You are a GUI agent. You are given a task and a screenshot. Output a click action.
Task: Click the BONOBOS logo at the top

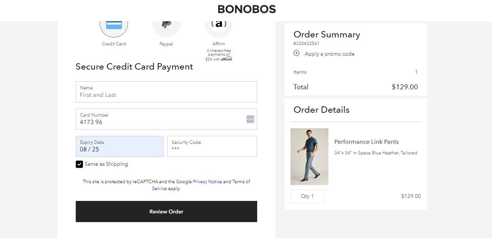click(x=246, y=9)
